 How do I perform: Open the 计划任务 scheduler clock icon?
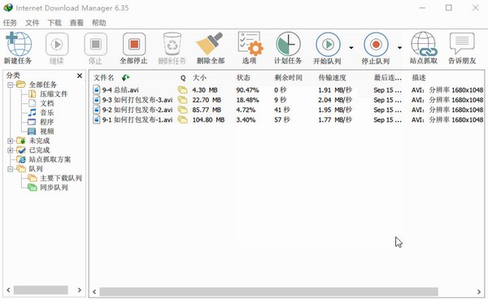(x=288, y=44)
